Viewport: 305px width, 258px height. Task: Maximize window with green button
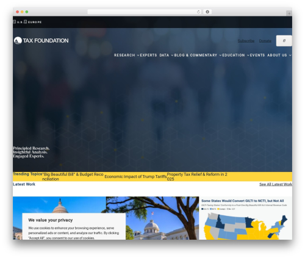tap(27, 12)
